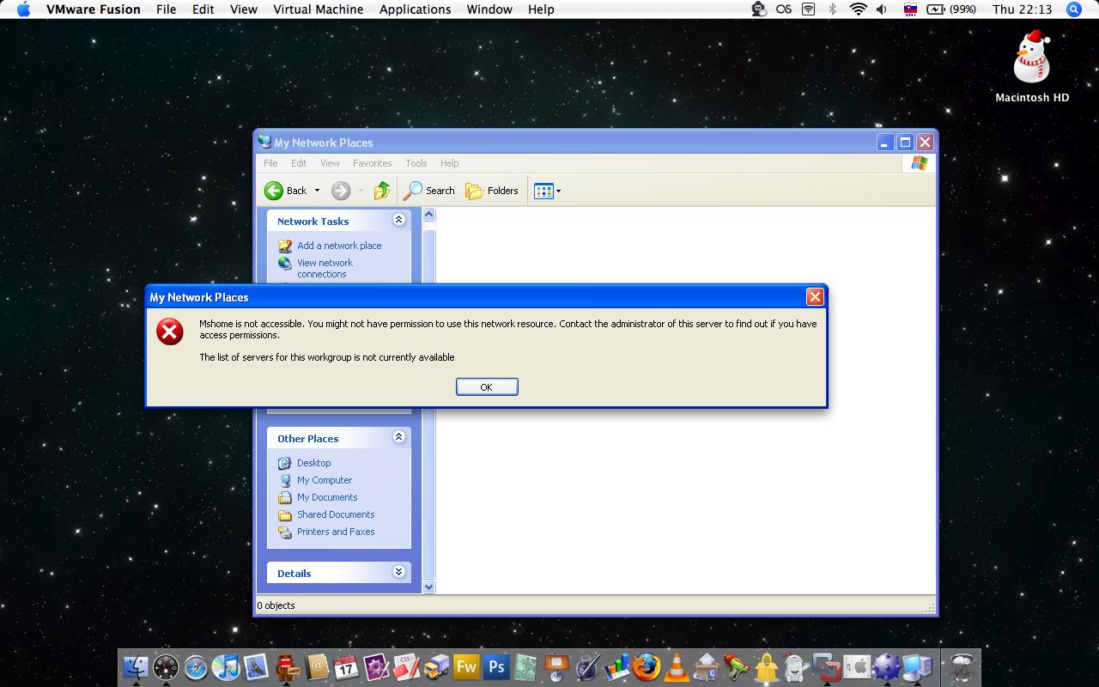Image resolution: width=1099 pixels, height=687 pixels.
Task: Open Address Book from the Dock
Action: pyautogui.click(x=317, y=666)
